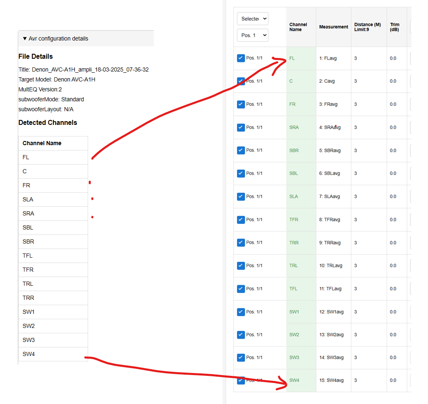The height and width of the screenshot is (404, 428).
Task: Open the 'Pos. 1' position dropdown
Action: pyautogui.click(x=253, y=35)
